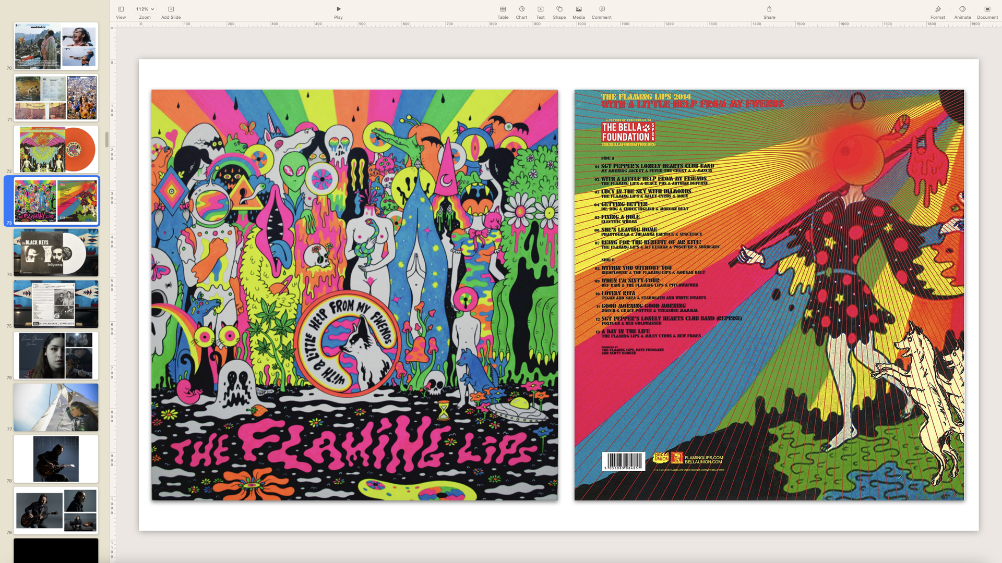Image resolution: width=1002 pixels, height=563 pixels.
Task: Open the Chart menu
Action: point(521,9)
